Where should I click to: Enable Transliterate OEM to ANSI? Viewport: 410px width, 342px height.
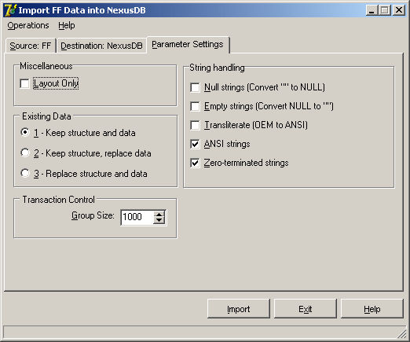(195, 125)
